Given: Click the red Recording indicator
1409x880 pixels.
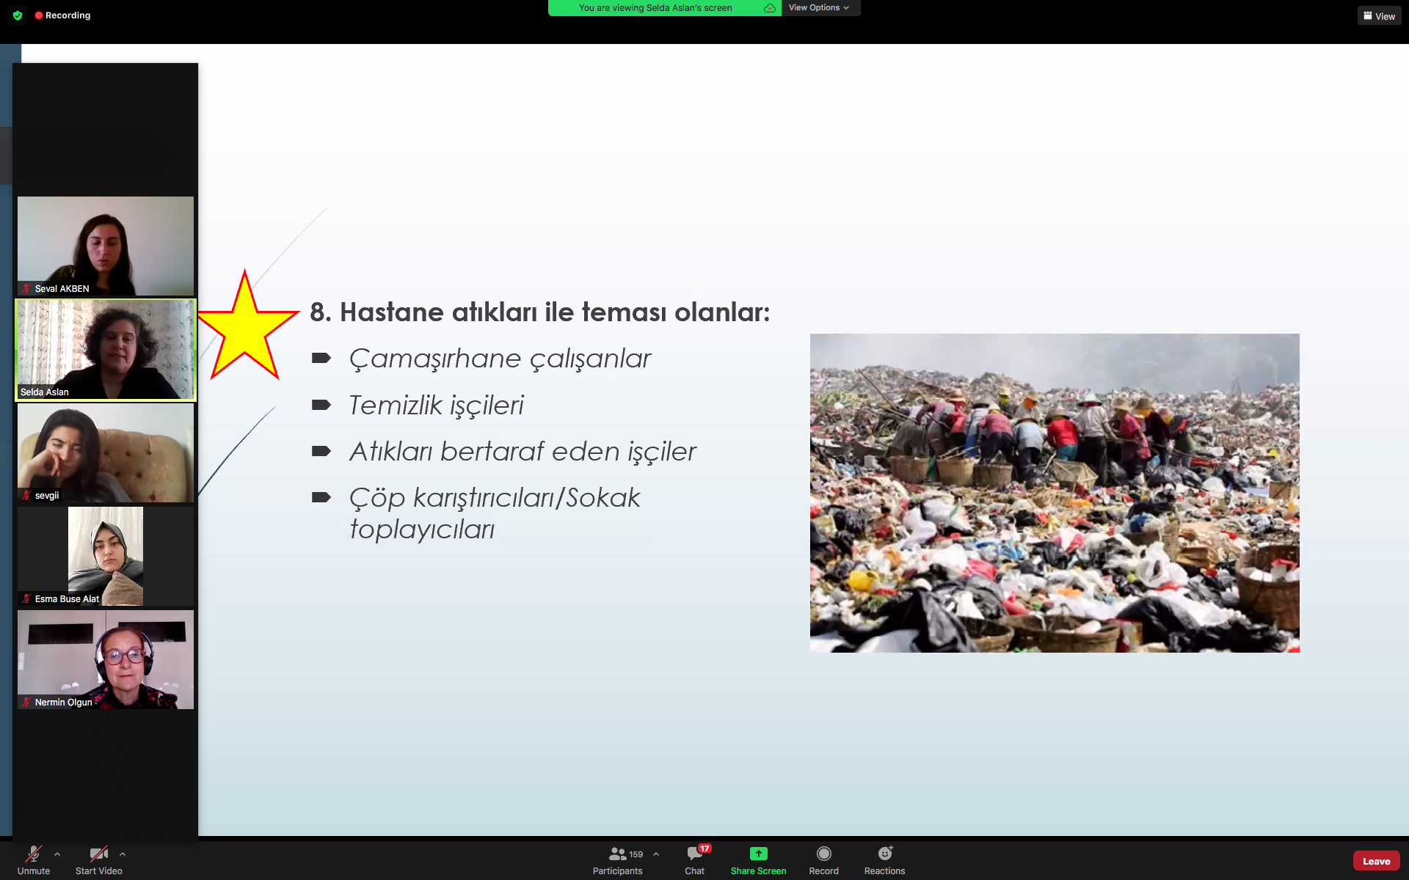Looking at the screenshot, I should point(62,15).
